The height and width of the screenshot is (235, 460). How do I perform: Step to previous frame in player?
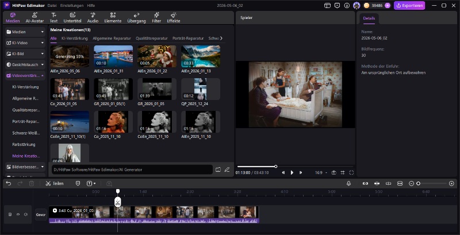point(283,172)
